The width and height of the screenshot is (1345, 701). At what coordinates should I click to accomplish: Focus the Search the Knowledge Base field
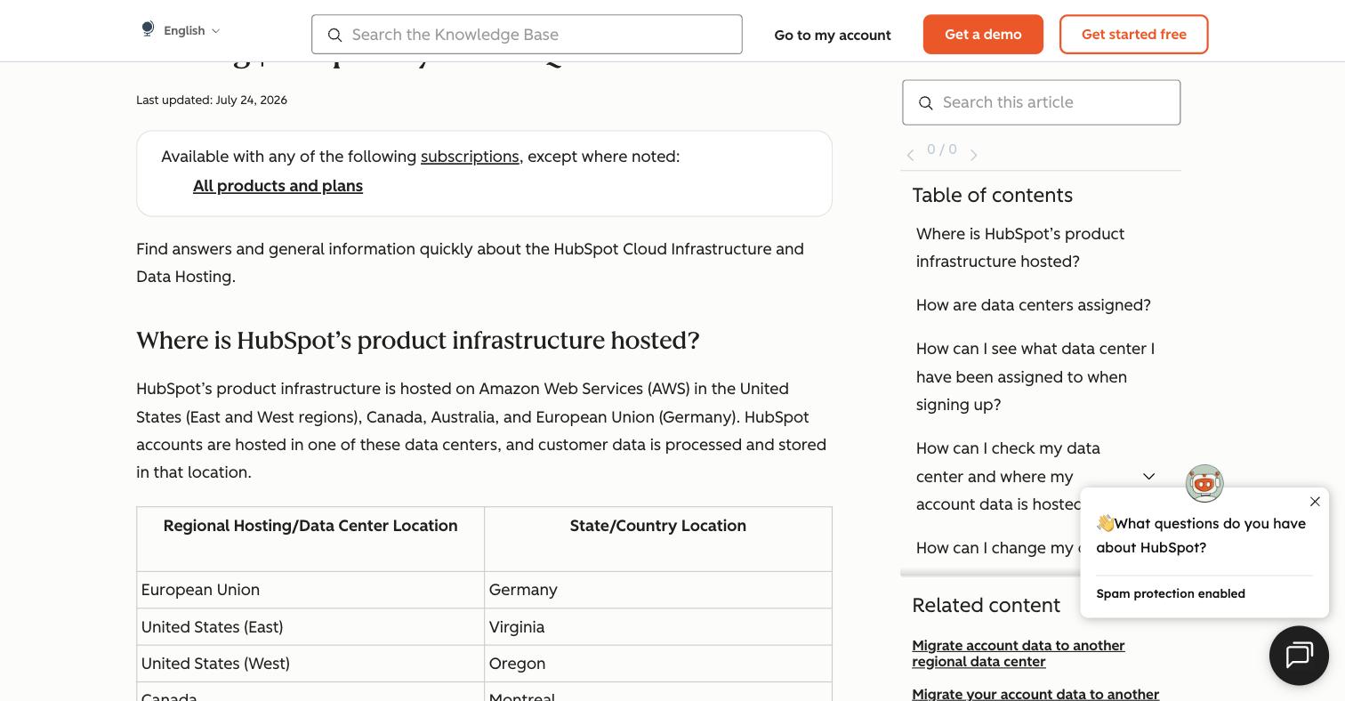[527, 35]
